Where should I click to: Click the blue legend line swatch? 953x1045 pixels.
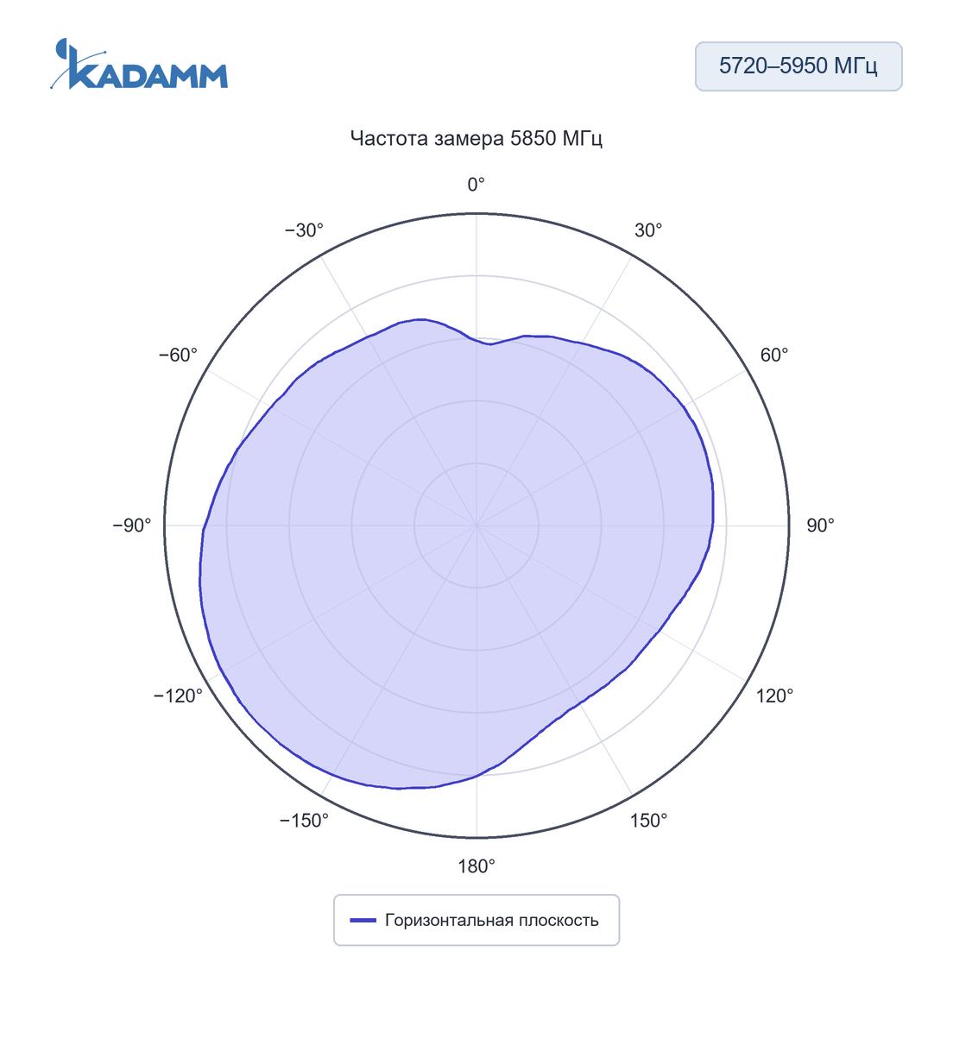[363, 921]
